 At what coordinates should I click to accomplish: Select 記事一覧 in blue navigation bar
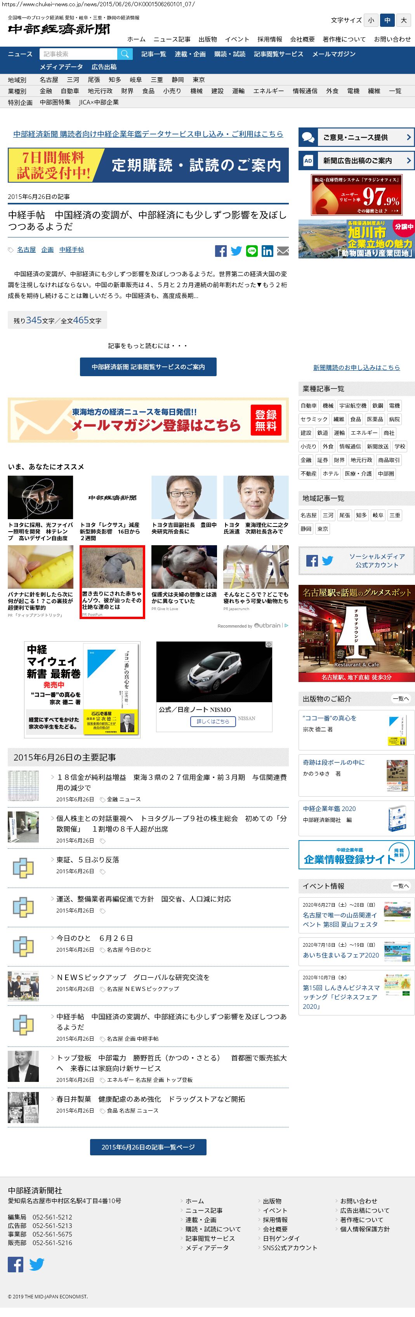point(154,54)
